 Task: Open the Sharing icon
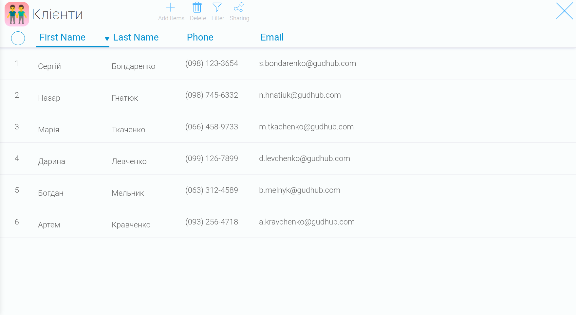pyautogui.click(x=239, y=7)
